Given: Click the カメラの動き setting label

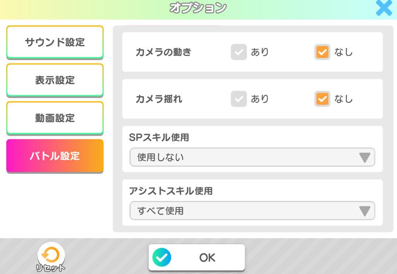Looking at the screenshot, I should tap(163, 52).
